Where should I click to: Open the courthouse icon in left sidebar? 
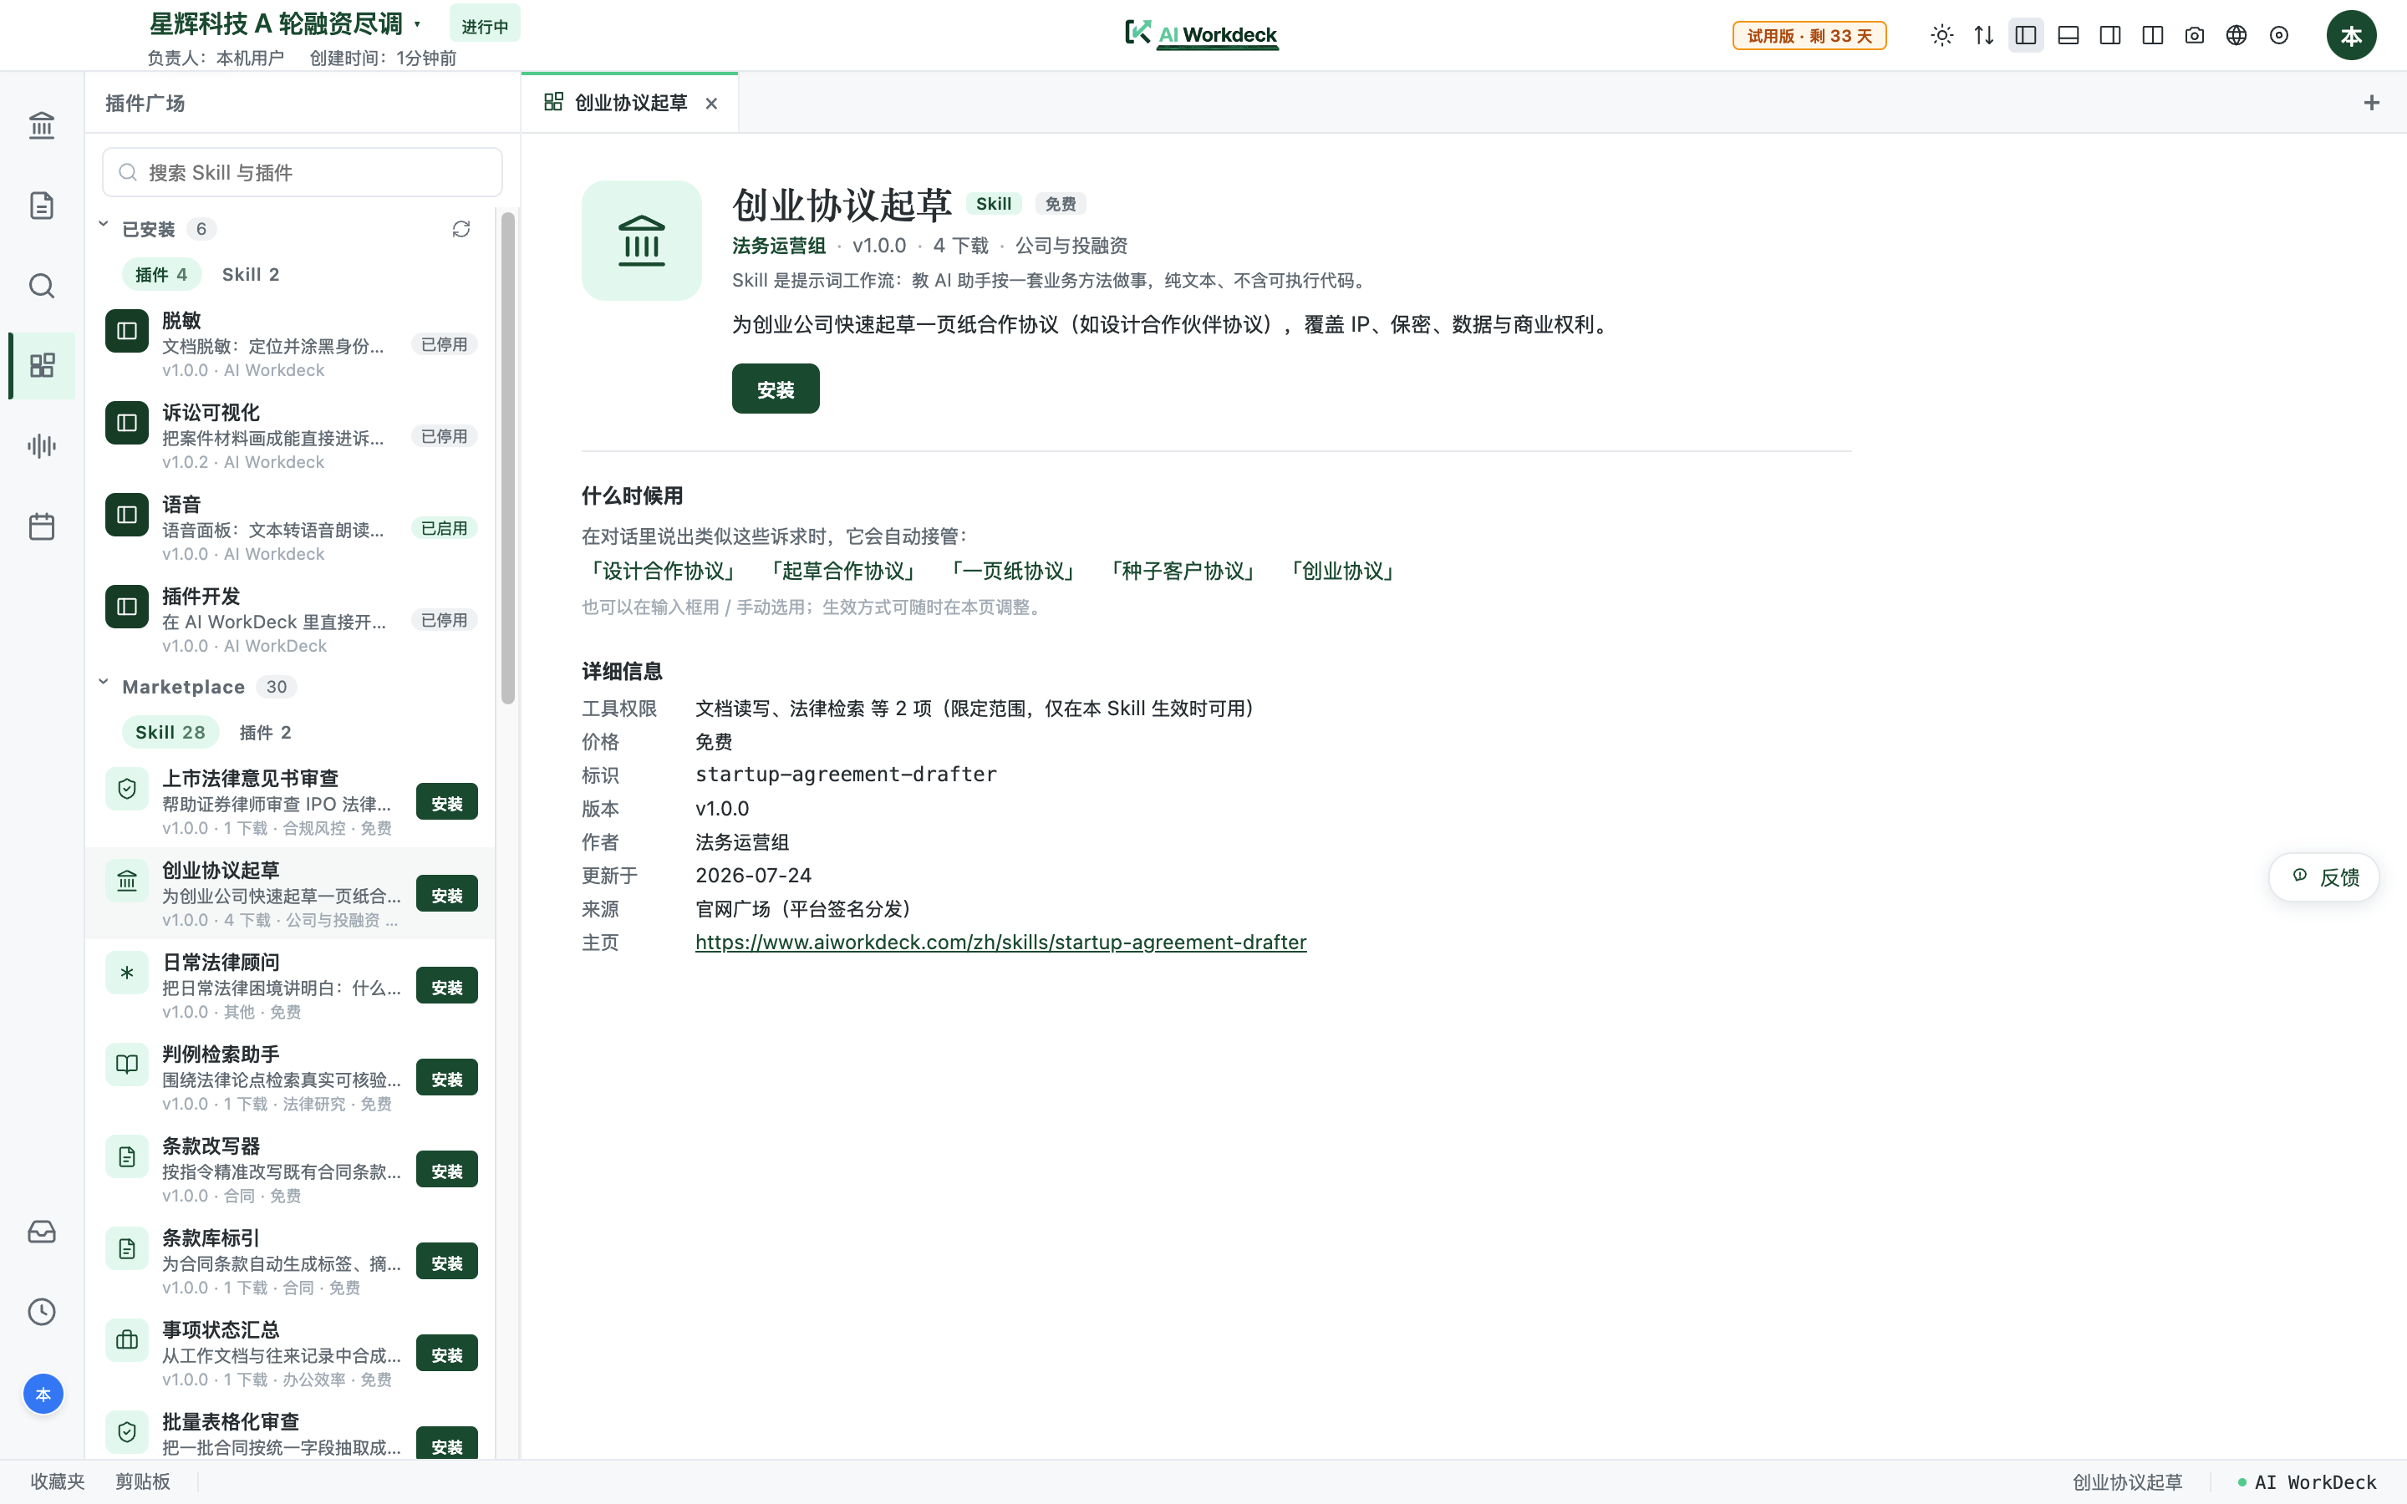(42, 125)
